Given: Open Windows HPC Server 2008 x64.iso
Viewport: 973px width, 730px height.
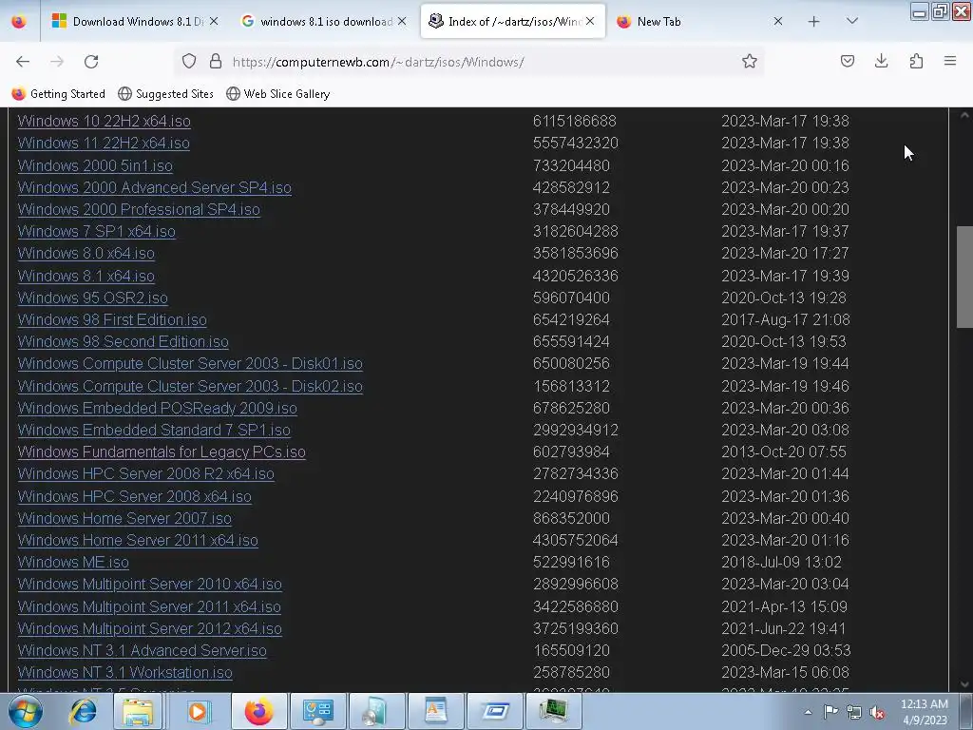Looking at the screenshot, I should pyautogui.click(x=135, y=496).
